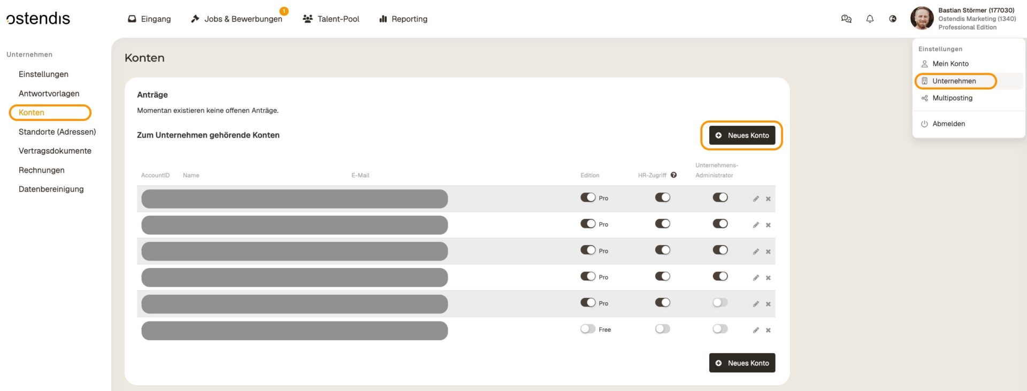Click the top Neues Konto button
Viewport: 1027px width, 391px height.
click(x=742, y=135)
